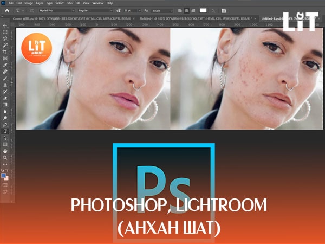The width and height of the screenshot is (325, 244).
Task: Open the Edit Toolbar ellipsis
Action: (x=5, y=164)
